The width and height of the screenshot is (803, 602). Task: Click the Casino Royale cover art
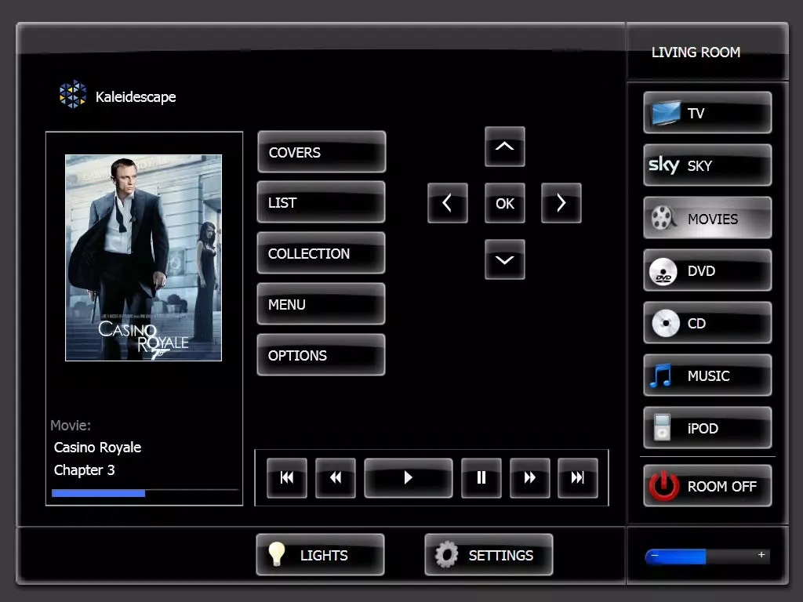pos(144,258)
